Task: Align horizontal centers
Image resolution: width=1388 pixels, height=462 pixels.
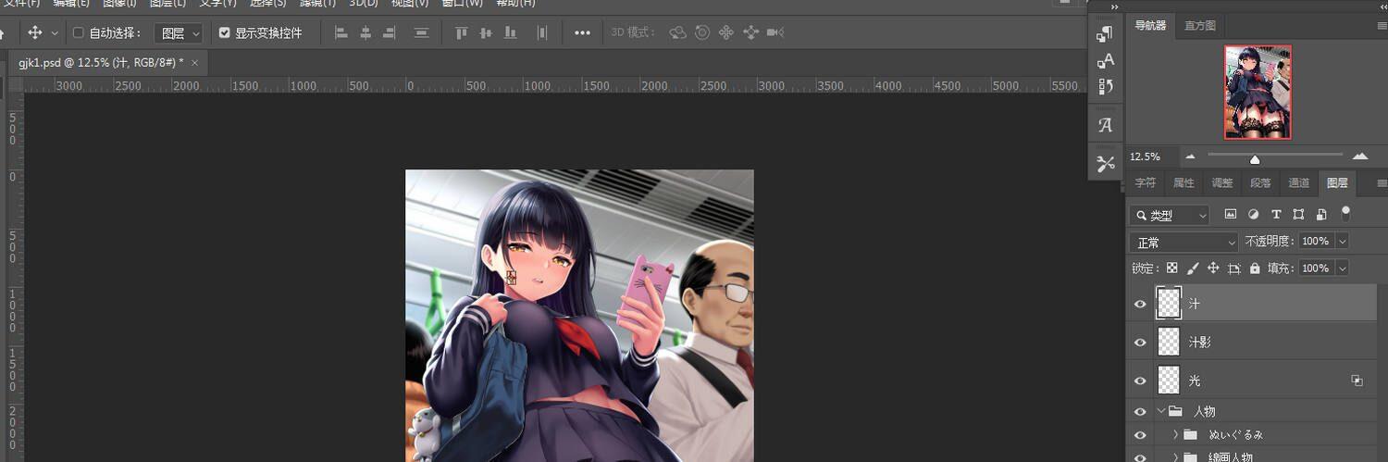Action: point(366,32)
